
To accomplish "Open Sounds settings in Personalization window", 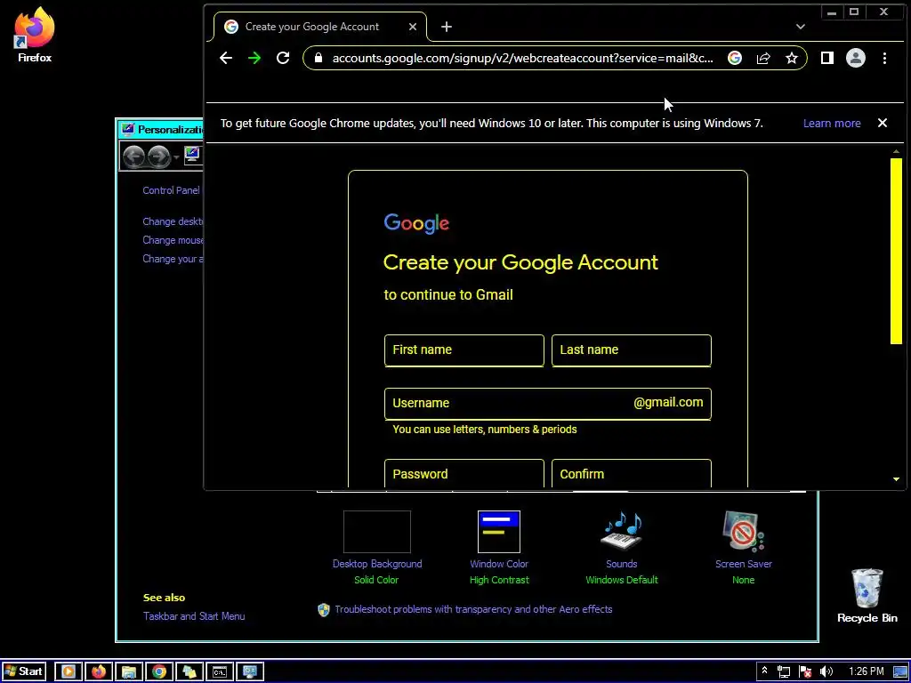I will [622, 548].
